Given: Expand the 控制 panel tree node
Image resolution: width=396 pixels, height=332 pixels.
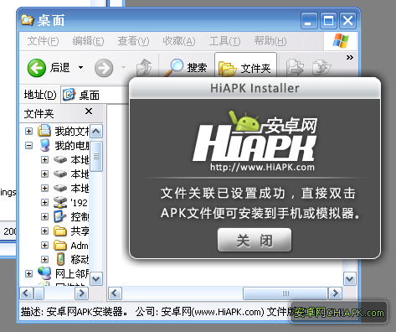Looking at the screenshot, I should (44, 216).
